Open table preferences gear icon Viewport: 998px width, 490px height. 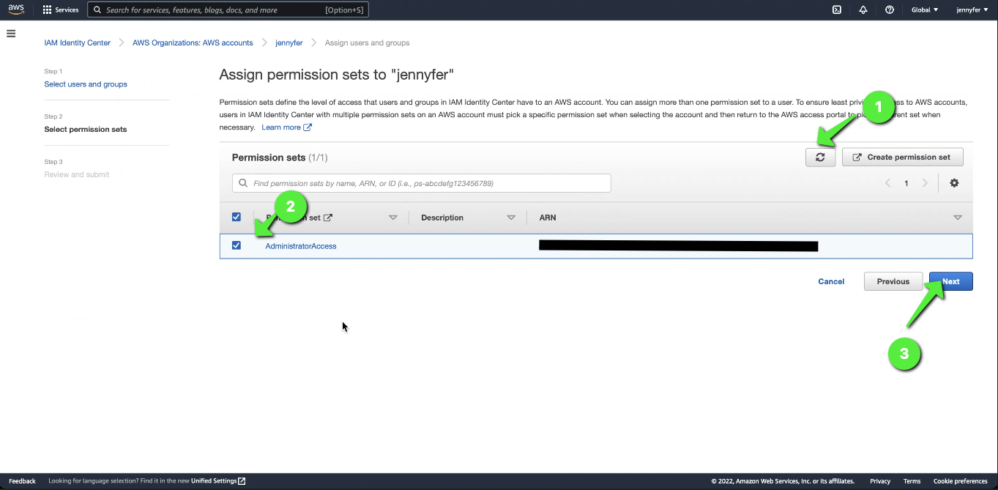point(954,183)
